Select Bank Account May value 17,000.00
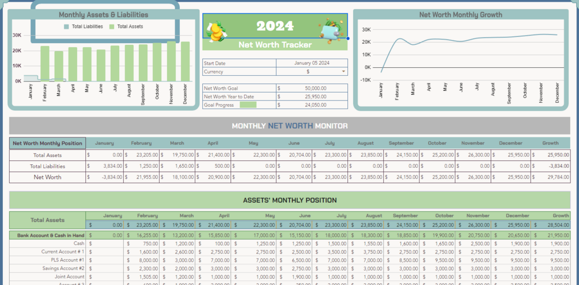579x285 pixels. pyautogui.click(x=253, y=235)
